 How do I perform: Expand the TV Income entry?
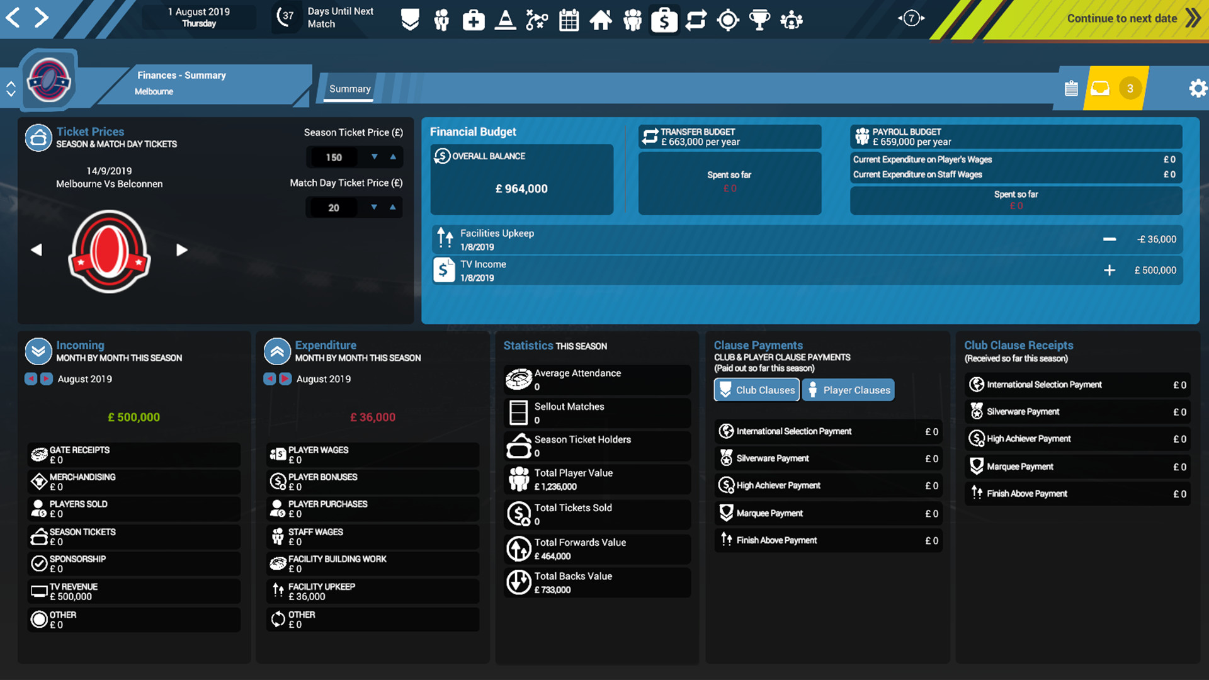coord(1110,270)
